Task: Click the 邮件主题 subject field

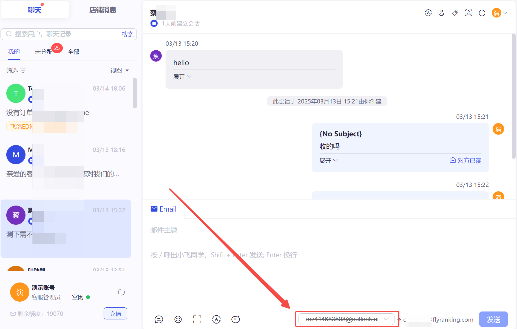Action: (329, 230)
